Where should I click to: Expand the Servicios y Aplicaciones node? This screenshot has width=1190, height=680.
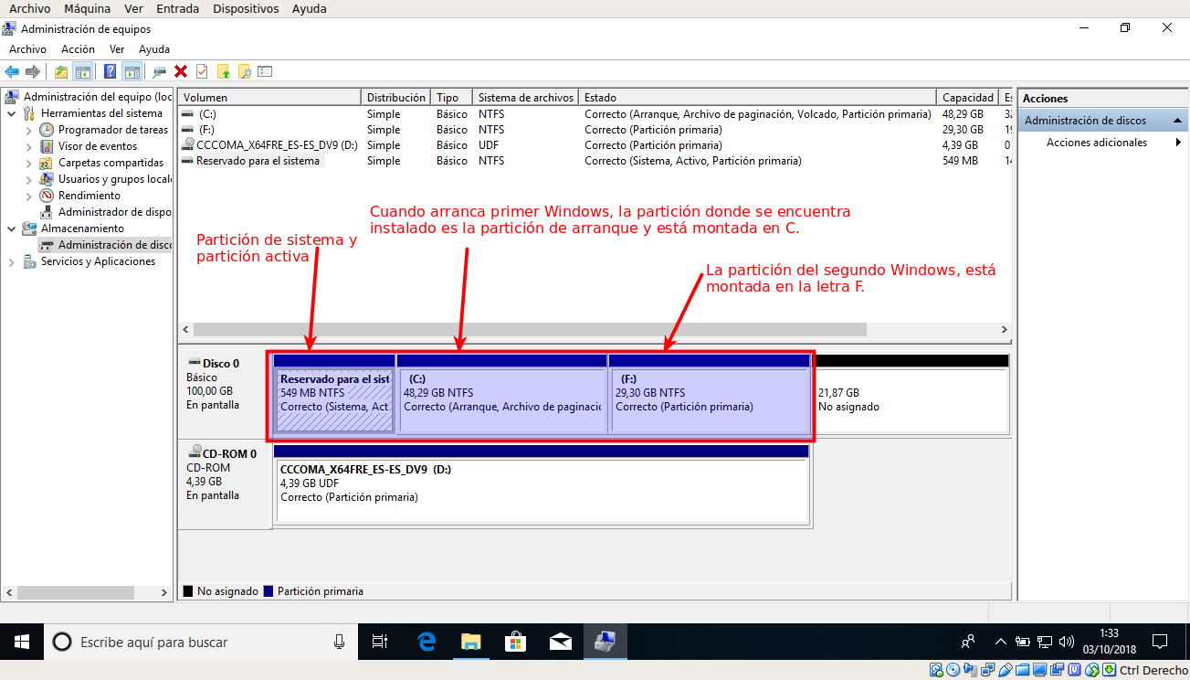pyautogui.click(x=11, y=261)
